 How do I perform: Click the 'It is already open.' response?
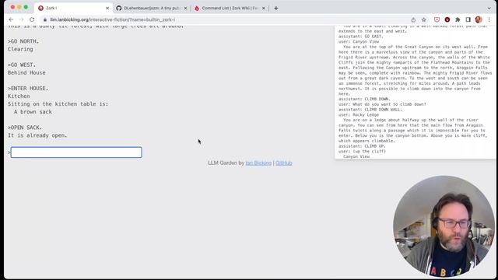tap(37, 135)
